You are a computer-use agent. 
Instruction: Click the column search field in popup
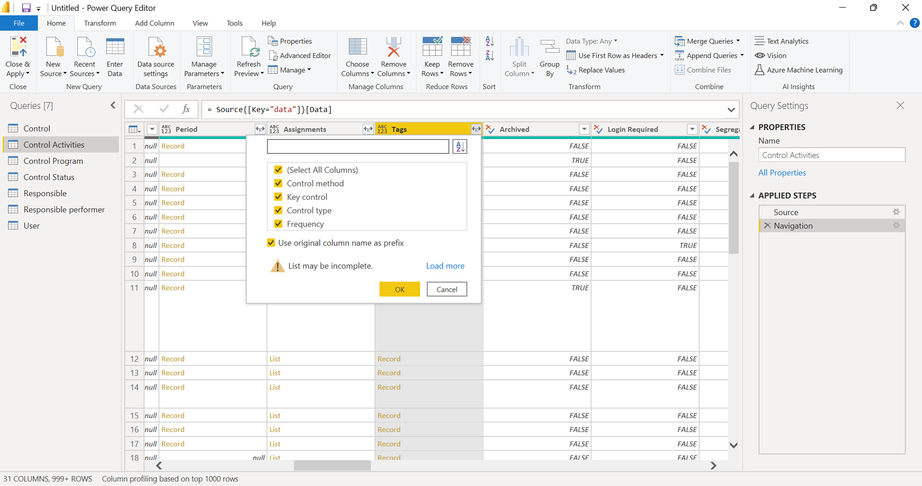358,146
